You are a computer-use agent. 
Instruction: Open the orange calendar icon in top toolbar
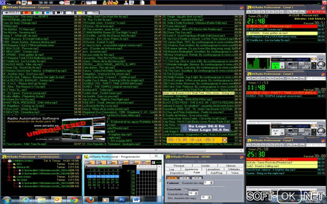(x=29, y=3)
